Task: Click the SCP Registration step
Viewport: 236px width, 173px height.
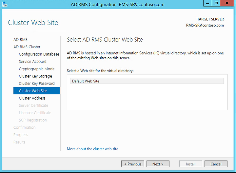Action: point(33,120)
